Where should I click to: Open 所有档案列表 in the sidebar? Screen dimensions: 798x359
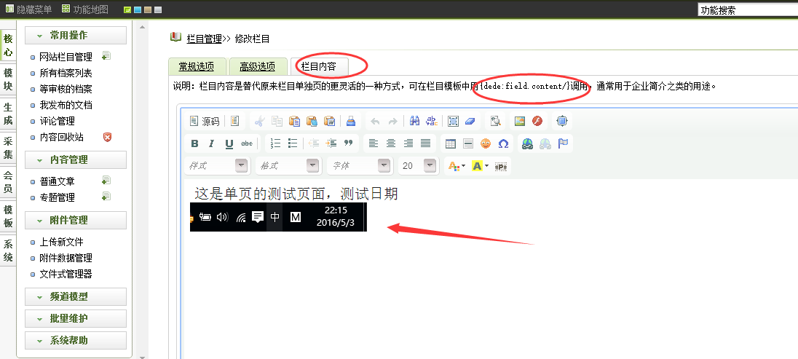tap(66, 73)
